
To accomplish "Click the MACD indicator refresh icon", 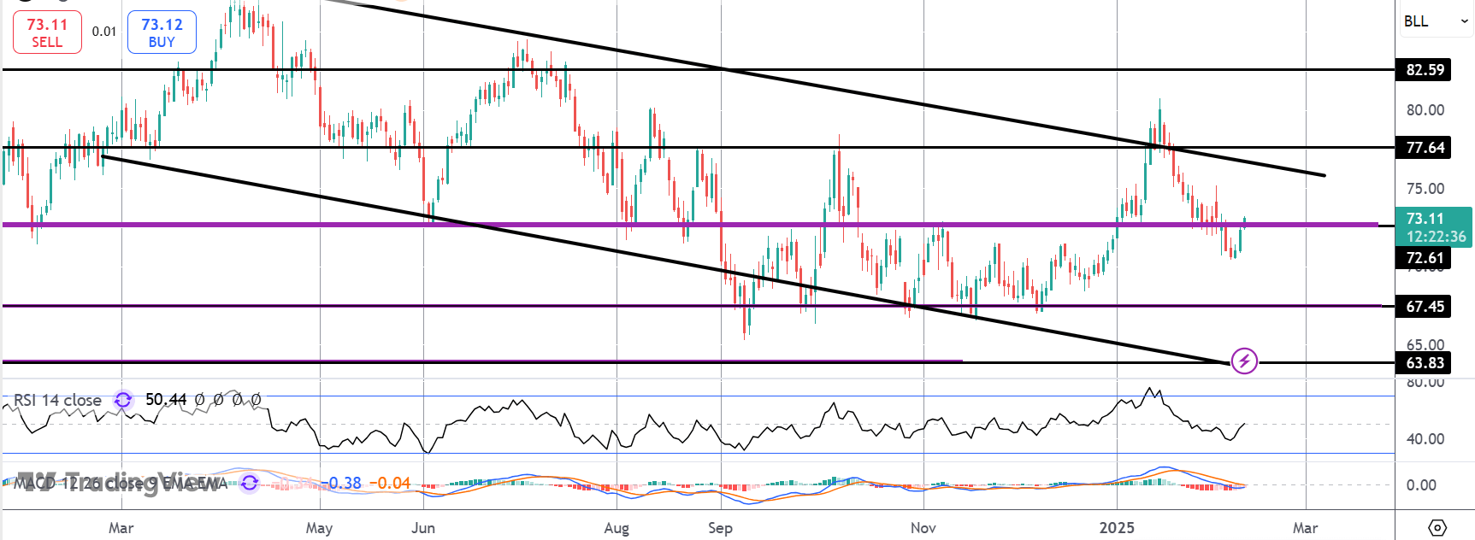I will coord(249,483).
